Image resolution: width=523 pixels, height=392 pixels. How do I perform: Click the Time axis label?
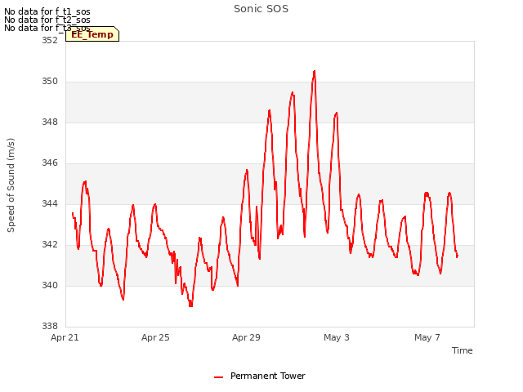(462, 350)
